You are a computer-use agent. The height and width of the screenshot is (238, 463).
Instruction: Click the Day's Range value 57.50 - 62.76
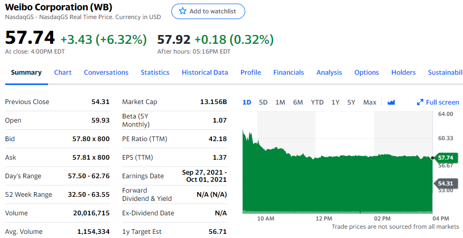coord(89,176)
